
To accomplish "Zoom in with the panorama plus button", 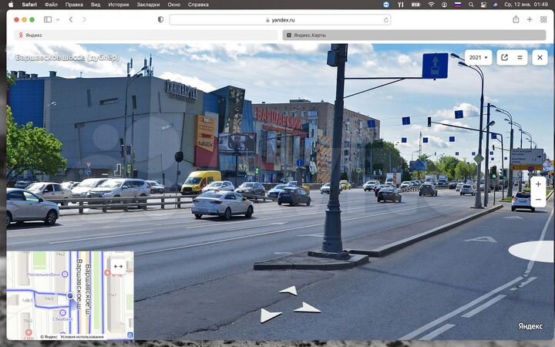I will [538, 184].
